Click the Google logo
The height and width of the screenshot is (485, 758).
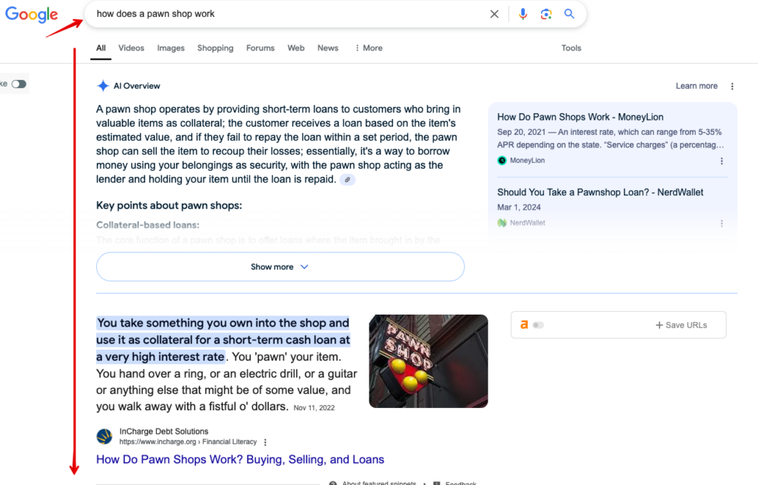click(x=31, y=14)
